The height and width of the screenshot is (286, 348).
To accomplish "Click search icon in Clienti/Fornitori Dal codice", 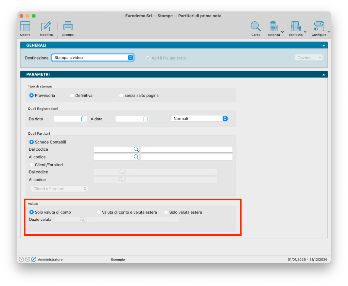I will [x=121, y=172].
